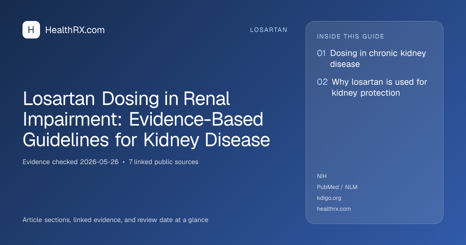Click the PubMed / NLM source entry
The width and height of the screenshot is (466, 245).
[337, 187]
